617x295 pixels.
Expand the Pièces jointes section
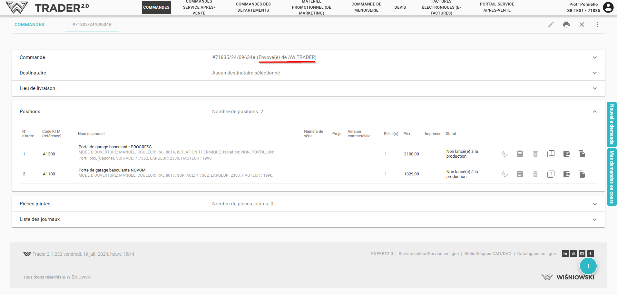(x=594, y=204)
